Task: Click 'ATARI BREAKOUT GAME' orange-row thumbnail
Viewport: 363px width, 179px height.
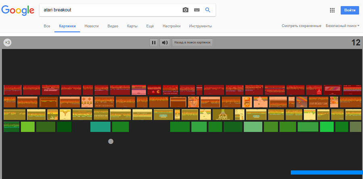Action: tap(319, 102)
